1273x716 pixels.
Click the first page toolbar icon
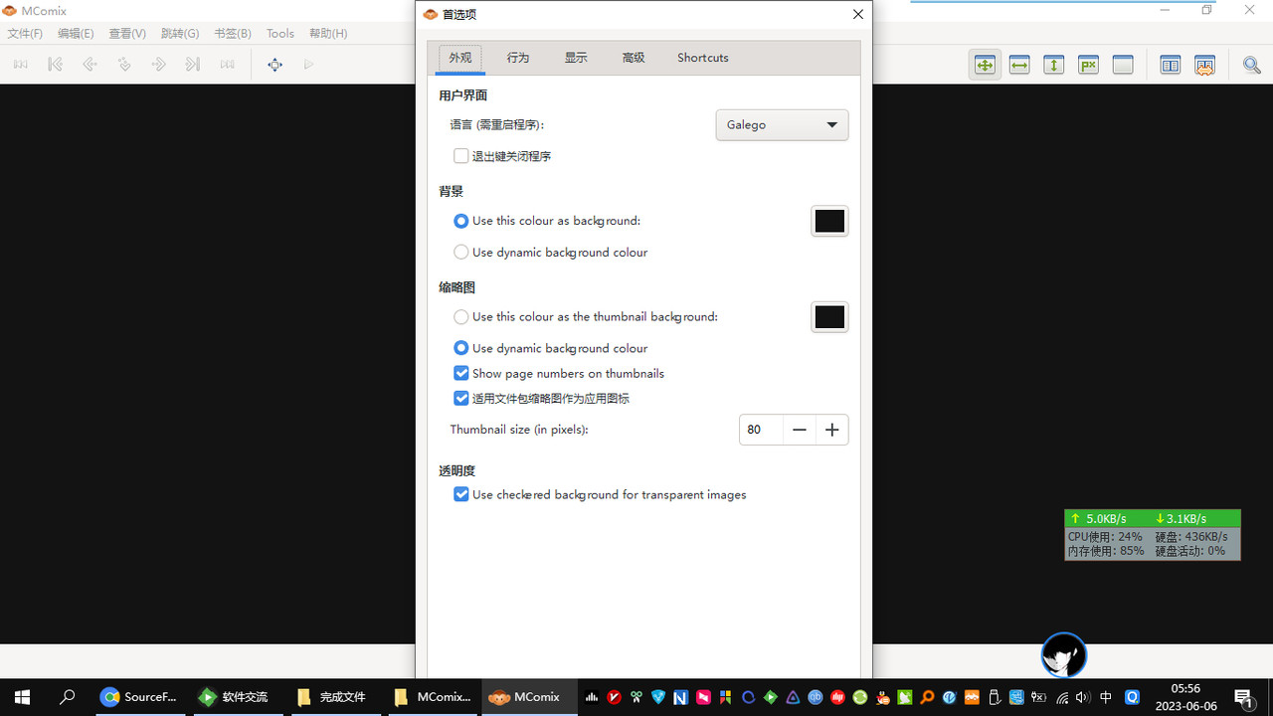point(55,65)
